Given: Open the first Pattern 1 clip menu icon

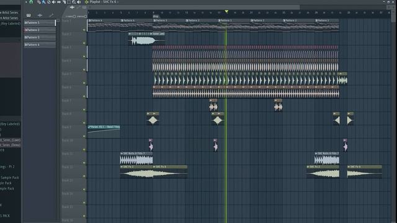Looking at the screenshot, I should coord(220,20).
